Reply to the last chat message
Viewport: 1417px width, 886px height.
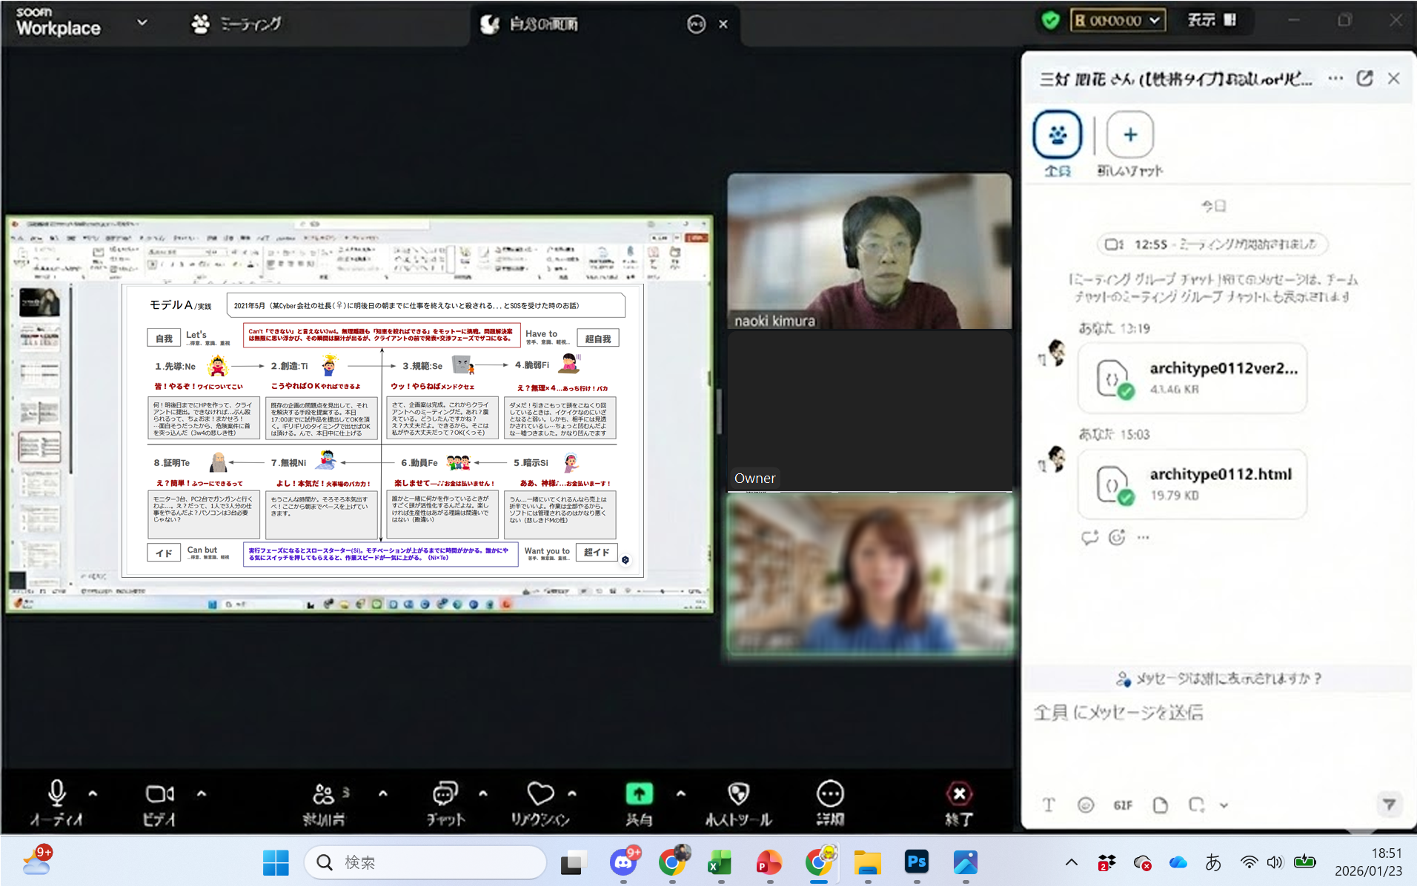coord(1089,538)
